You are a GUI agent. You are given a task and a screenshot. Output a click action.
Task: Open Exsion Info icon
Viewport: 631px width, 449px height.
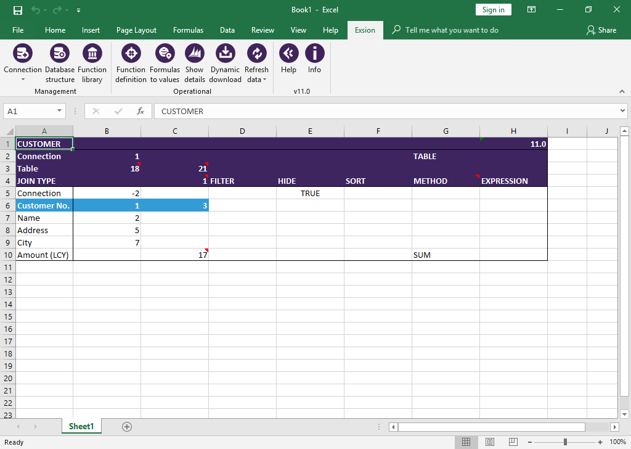pyautogui.click(x=314, y=54)
